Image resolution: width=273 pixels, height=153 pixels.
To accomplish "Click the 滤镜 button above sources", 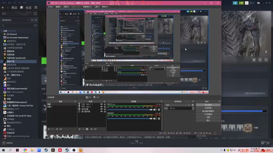I will click(x=97, y=97).
